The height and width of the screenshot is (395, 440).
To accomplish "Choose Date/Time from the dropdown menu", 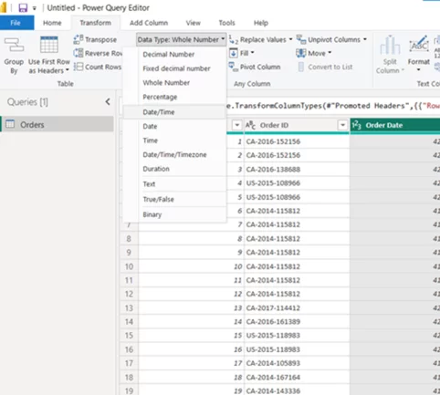I will coord(174,112).
